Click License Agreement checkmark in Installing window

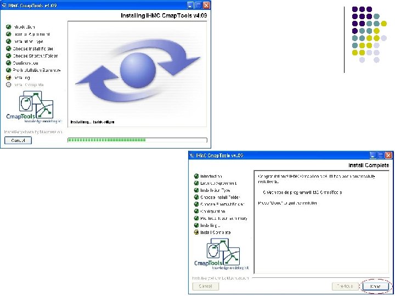coord(9,34)
